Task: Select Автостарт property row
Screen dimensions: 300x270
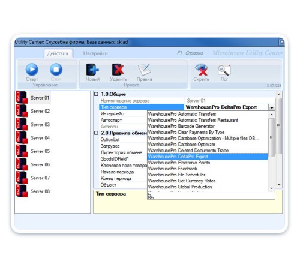Action: (x=123, y=120)
